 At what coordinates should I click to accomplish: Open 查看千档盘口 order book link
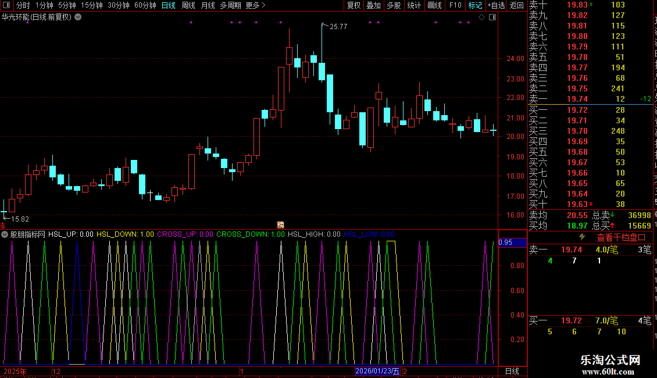click(621, 238)
